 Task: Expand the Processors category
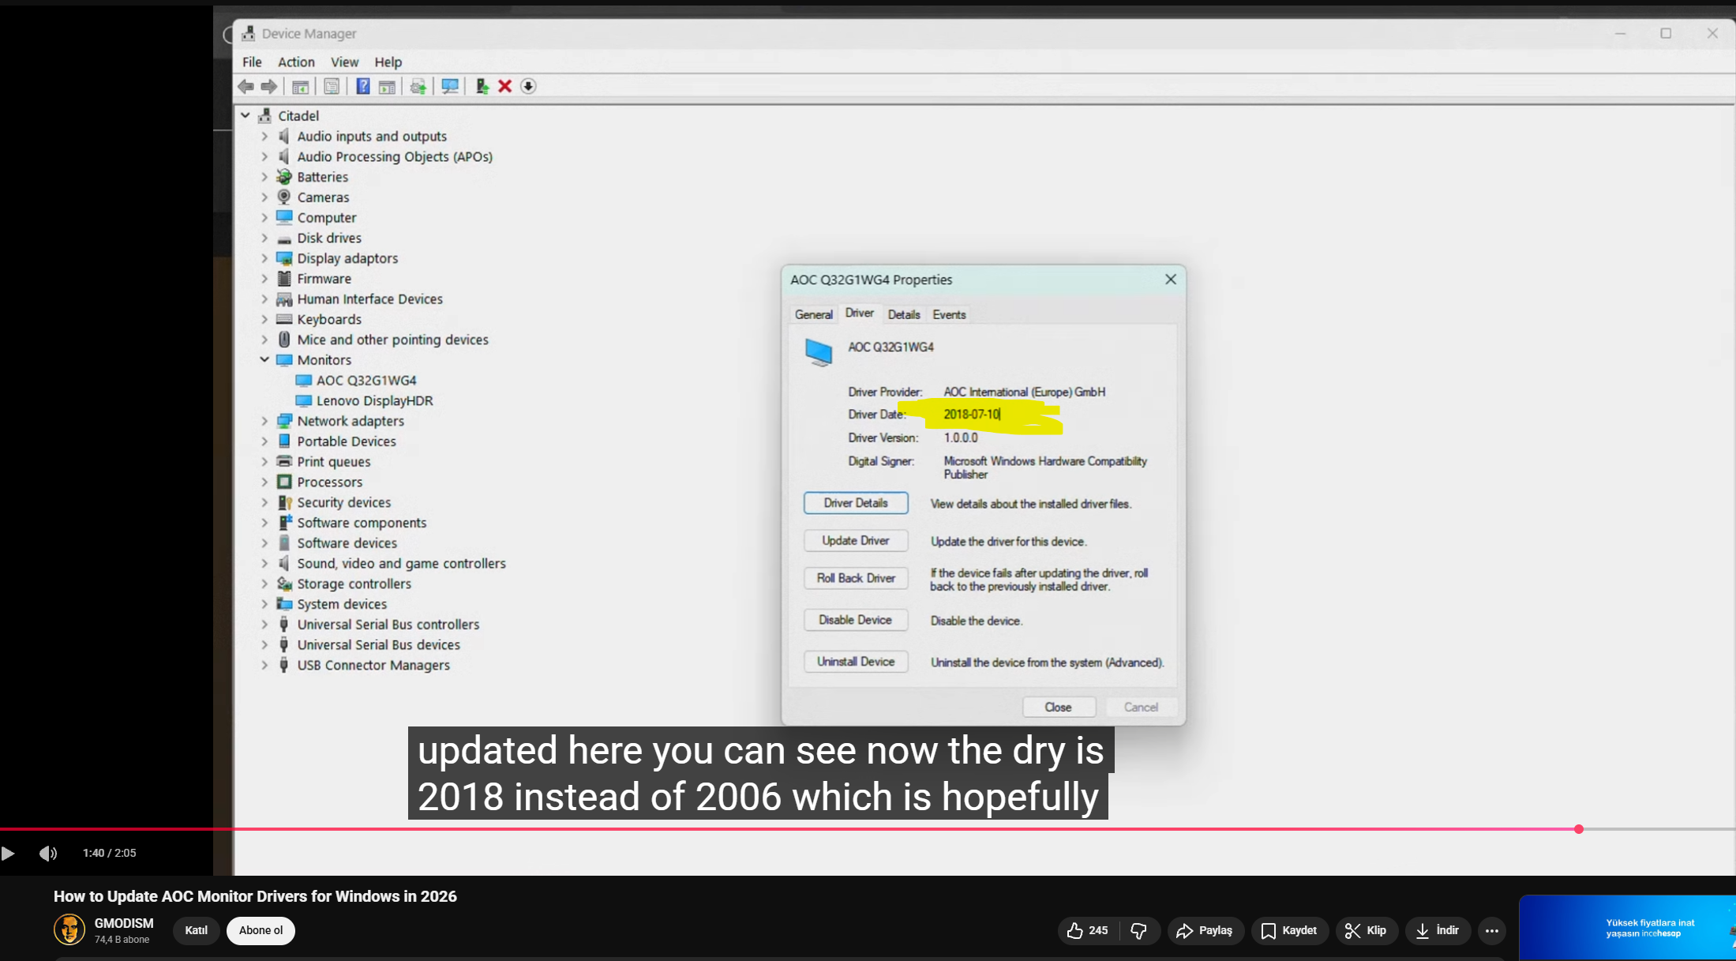(x=265, y=482)
